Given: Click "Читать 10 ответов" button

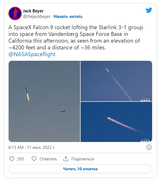Looking at the screenshot, I should pos(80,169).
